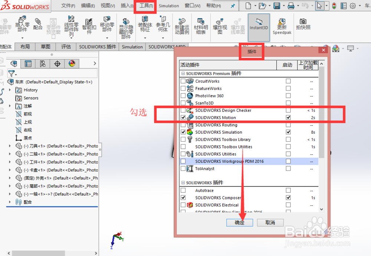The image size is (371, 256).
Task: Click 显示隐藏的零部件 show hidden components
Action: (126, 28)
